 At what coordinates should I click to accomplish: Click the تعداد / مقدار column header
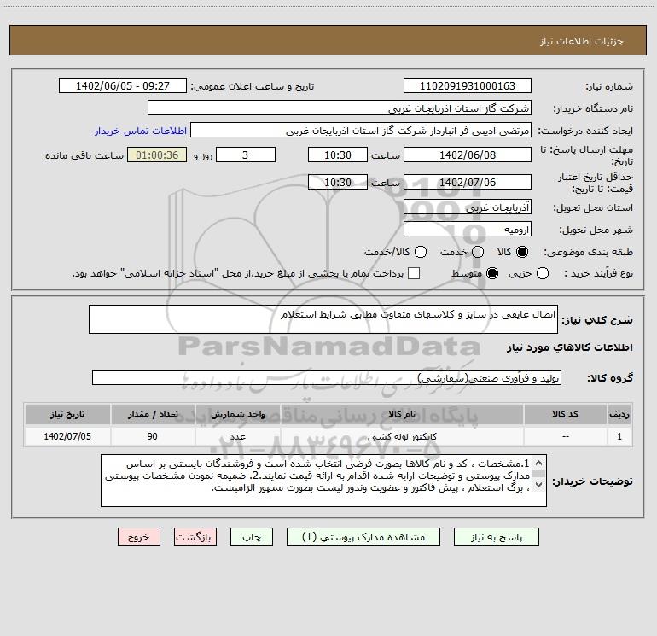pyautogui.click(x=153, y=414)
